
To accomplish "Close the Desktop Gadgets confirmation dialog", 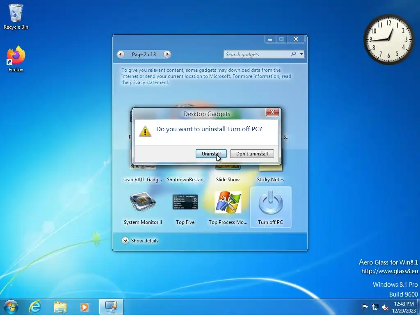I will pos(272,112).
